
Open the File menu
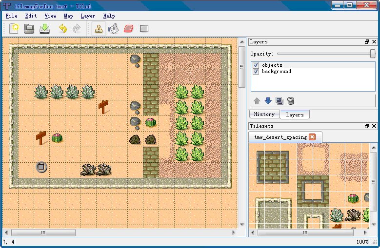tap(11, 16)
